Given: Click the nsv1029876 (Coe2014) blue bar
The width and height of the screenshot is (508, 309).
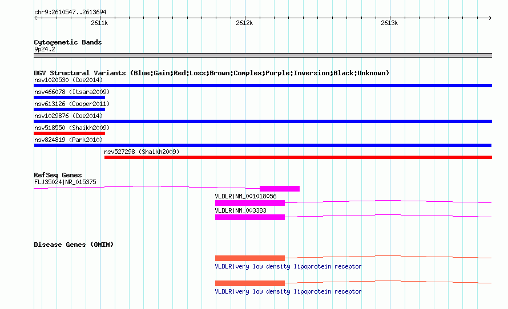Looking at the screenshot, I should 263,121.
